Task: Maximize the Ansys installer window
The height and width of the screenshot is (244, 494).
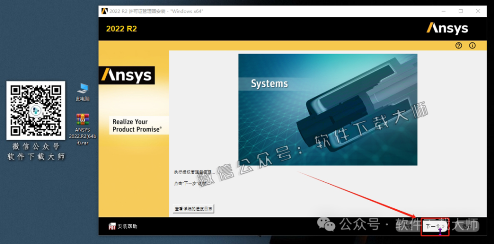Action: click(461, 11)
